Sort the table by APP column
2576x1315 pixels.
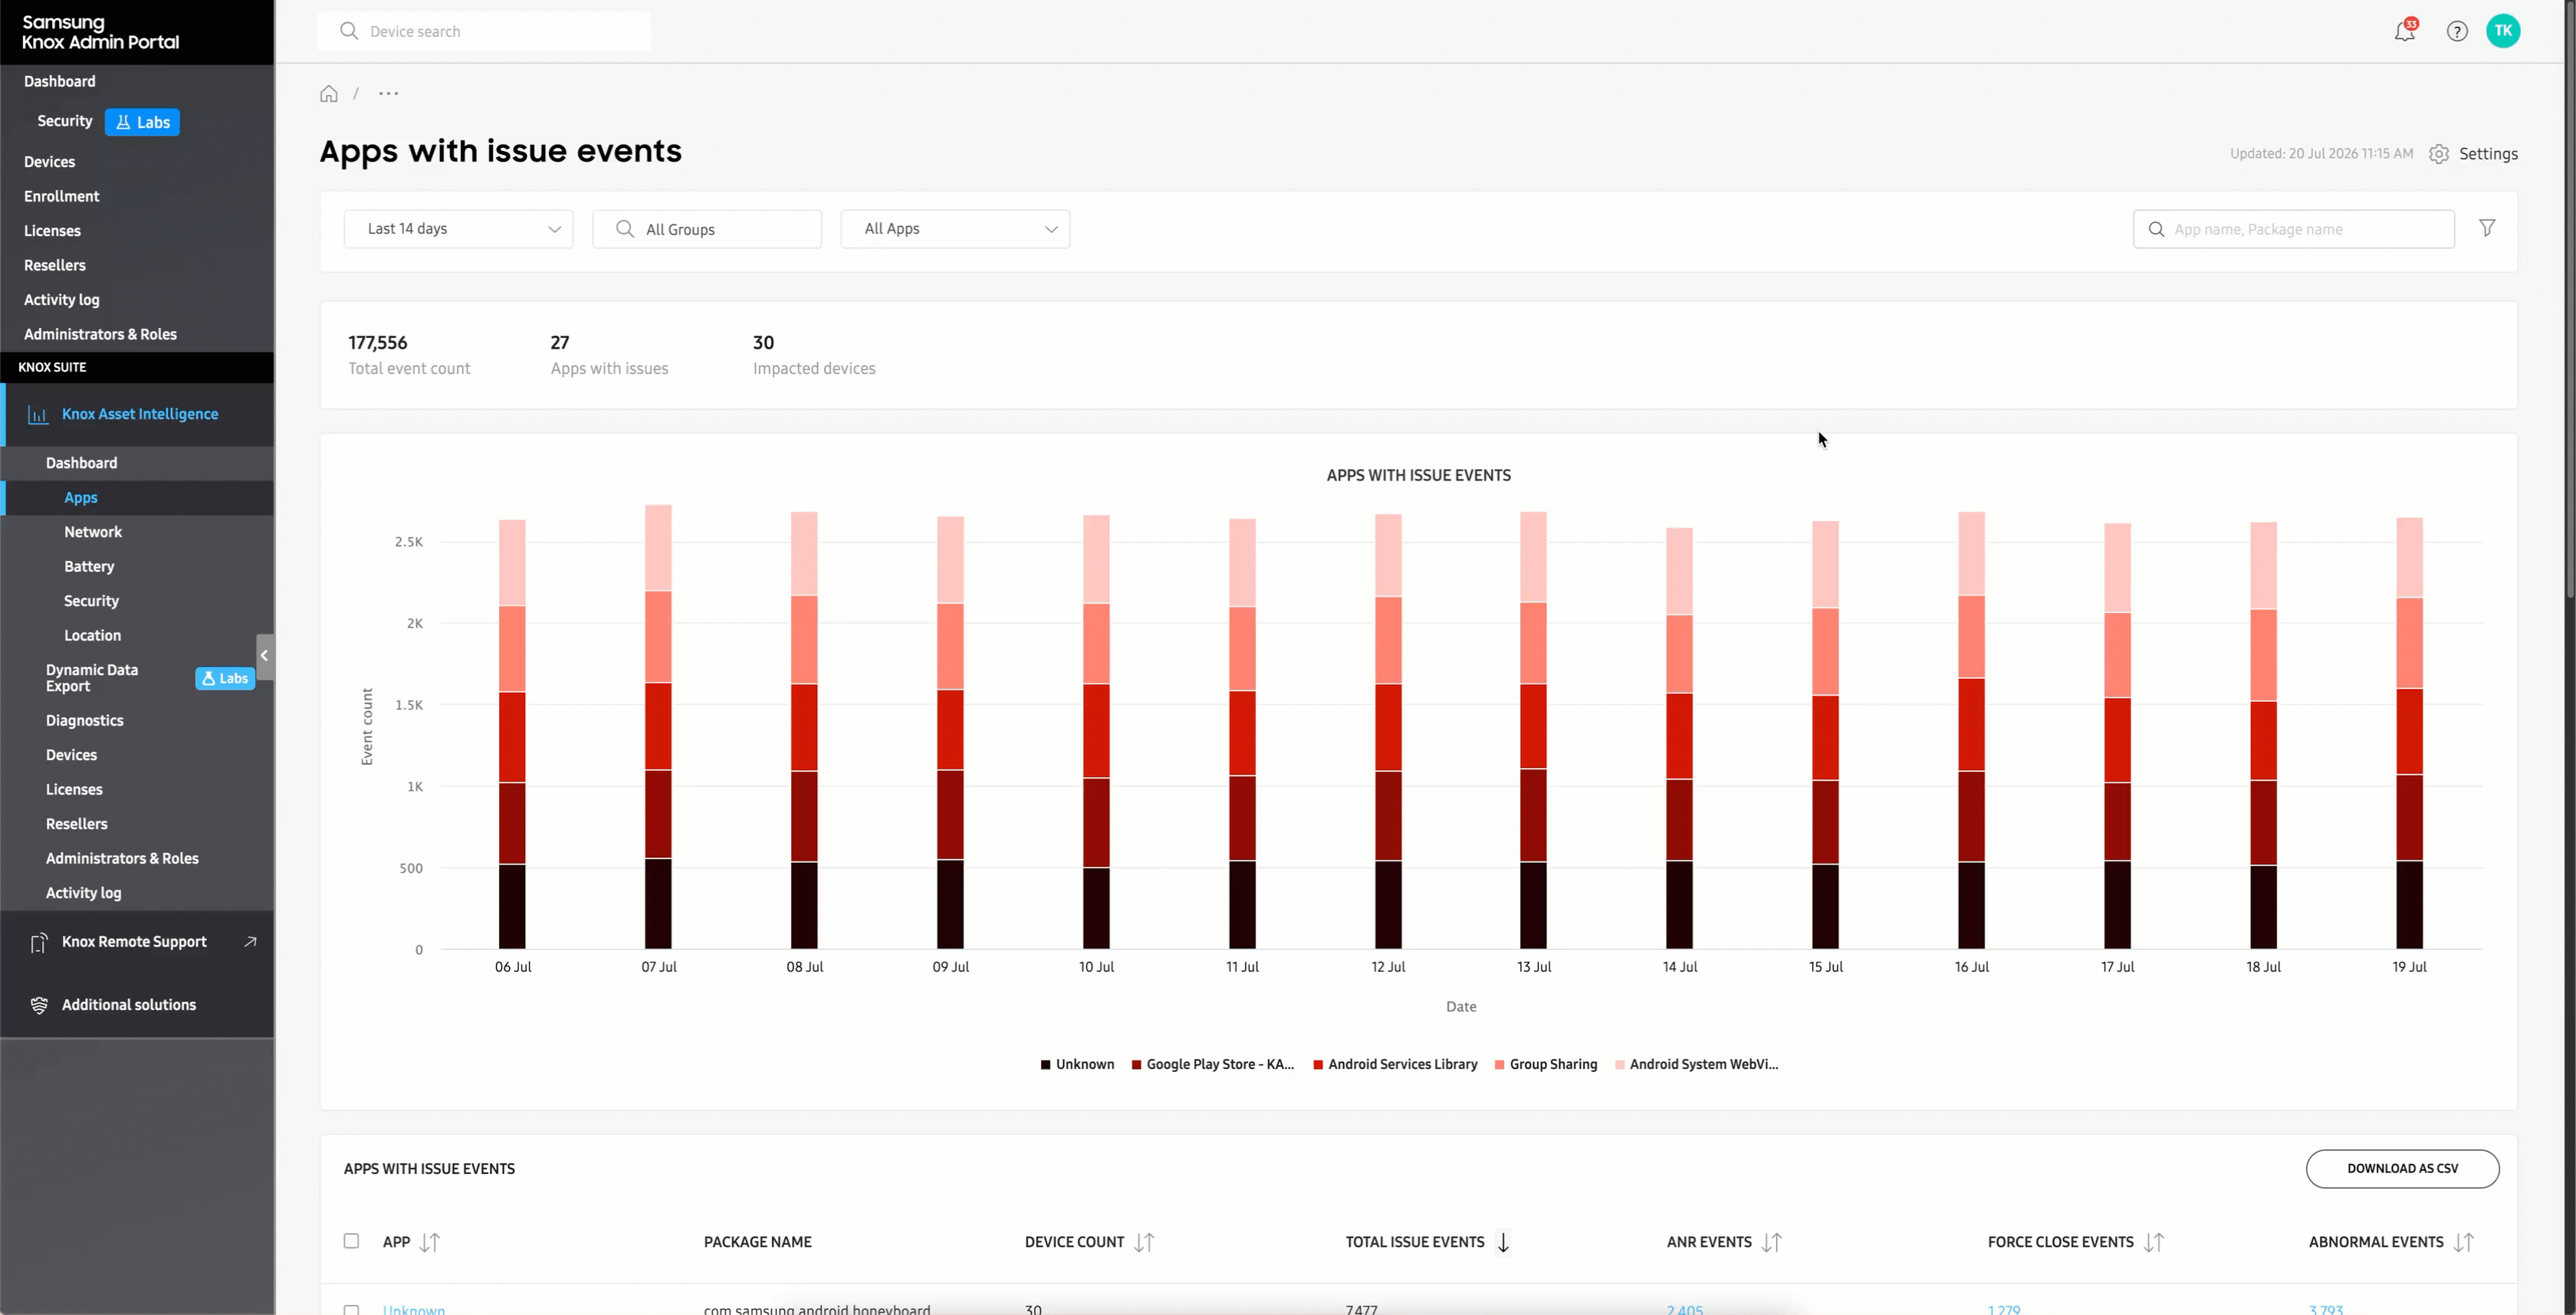click(x=430, y=1242)
